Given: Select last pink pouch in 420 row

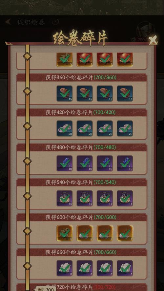Looking at the screenshot, I should click(125, 128).
